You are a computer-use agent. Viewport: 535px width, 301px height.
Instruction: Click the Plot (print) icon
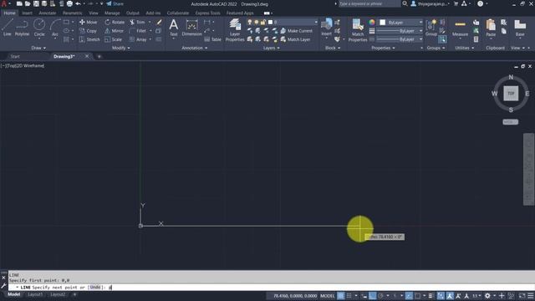69,3
